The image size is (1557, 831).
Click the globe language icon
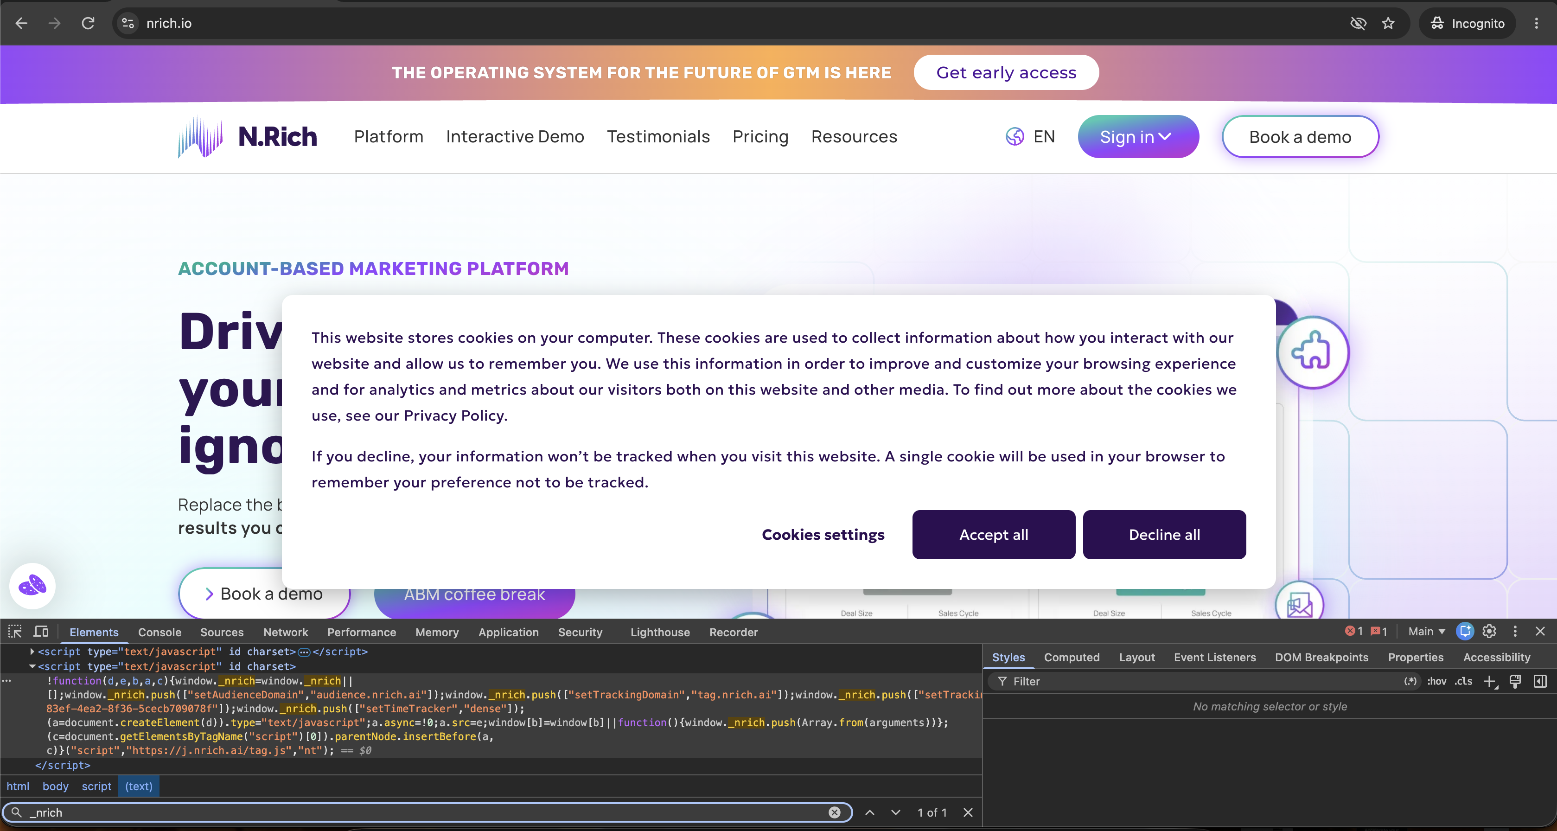1015,137
